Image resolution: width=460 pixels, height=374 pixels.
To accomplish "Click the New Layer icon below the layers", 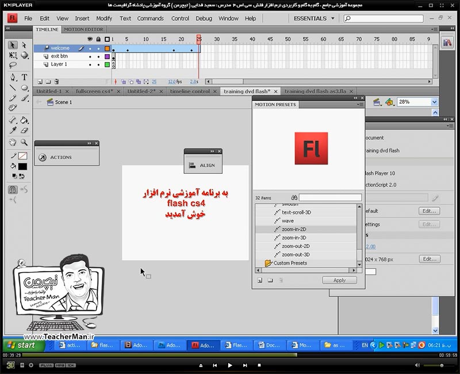I will tap(40, 82).
